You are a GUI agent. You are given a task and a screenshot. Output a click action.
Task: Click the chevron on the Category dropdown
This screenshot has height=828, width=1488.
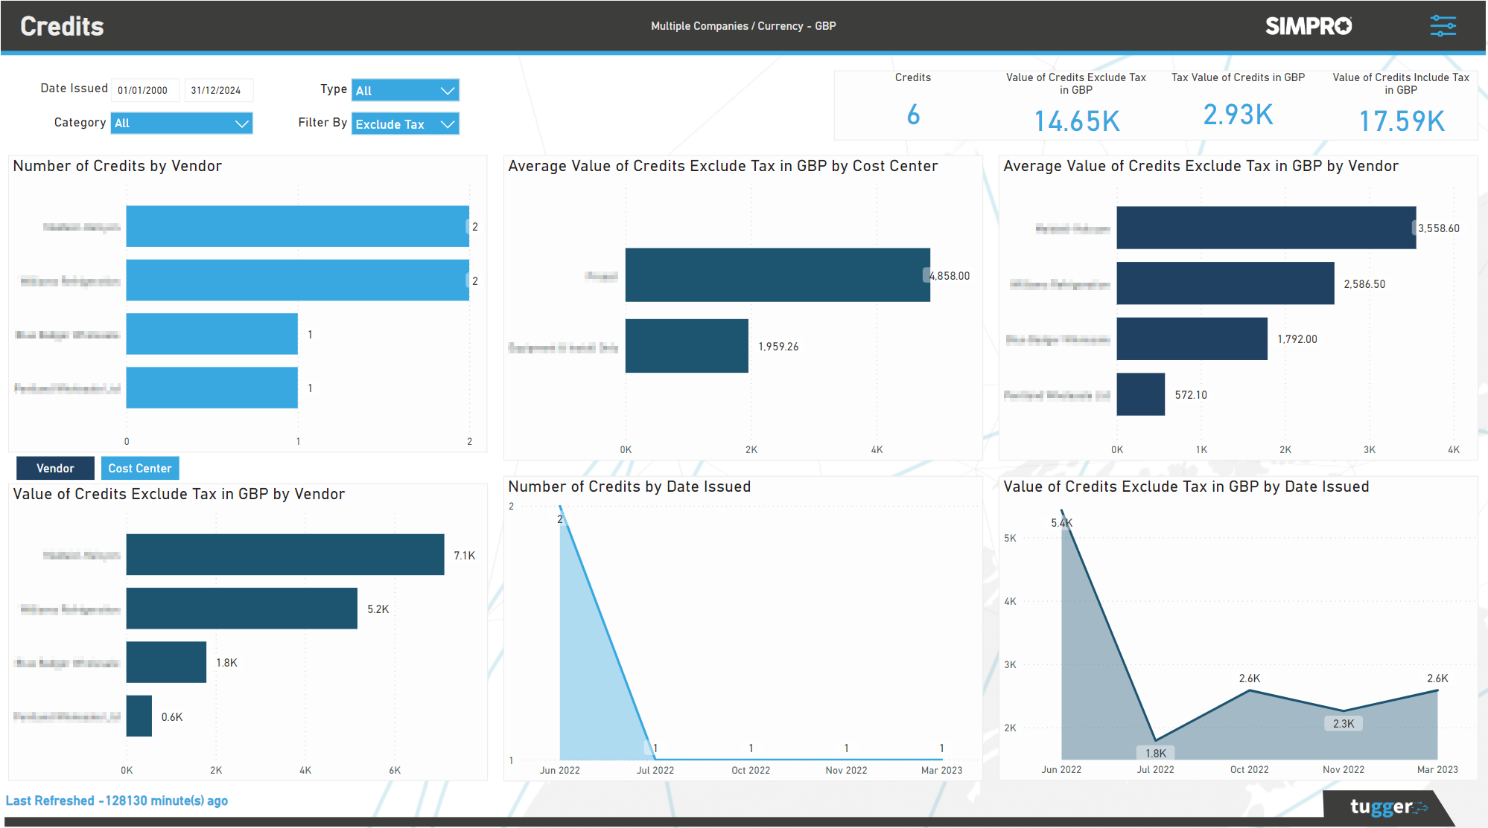tap(242, 123)
